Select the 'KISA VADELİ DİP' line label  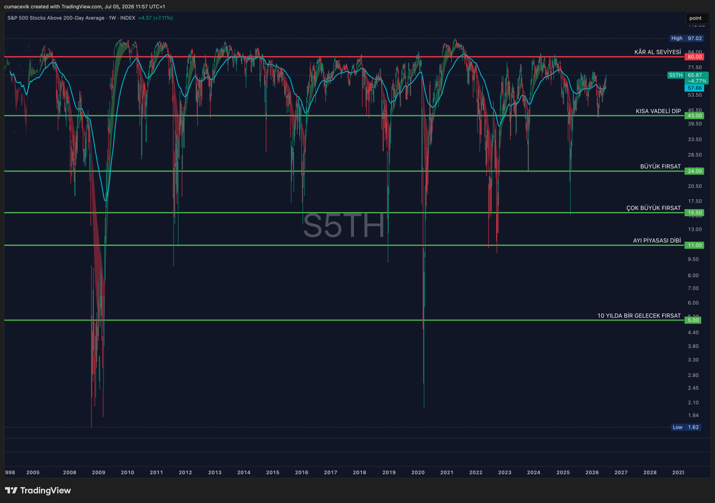[658, 111]
